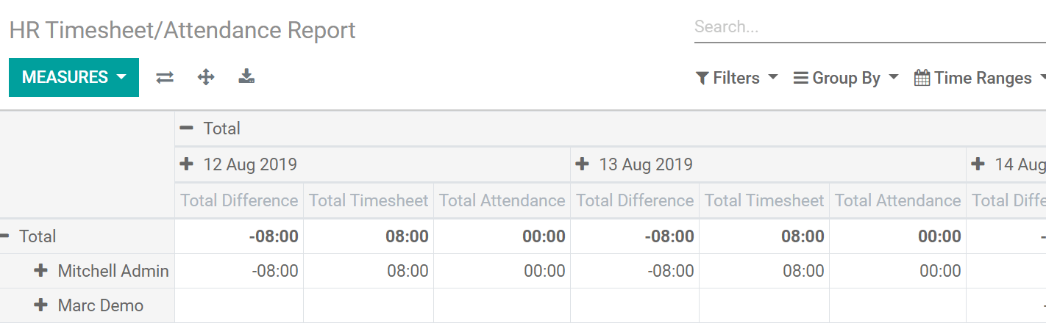The width and height of the screenshot is (1046, 323).
Task: Click the Filters funnel icon
Action: (702, 78)
